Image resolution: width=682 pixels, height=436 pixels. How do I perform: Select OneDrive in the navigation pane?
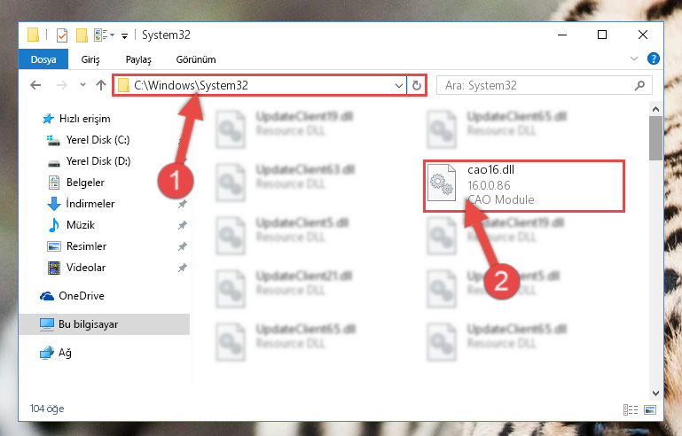click(82, 296)
